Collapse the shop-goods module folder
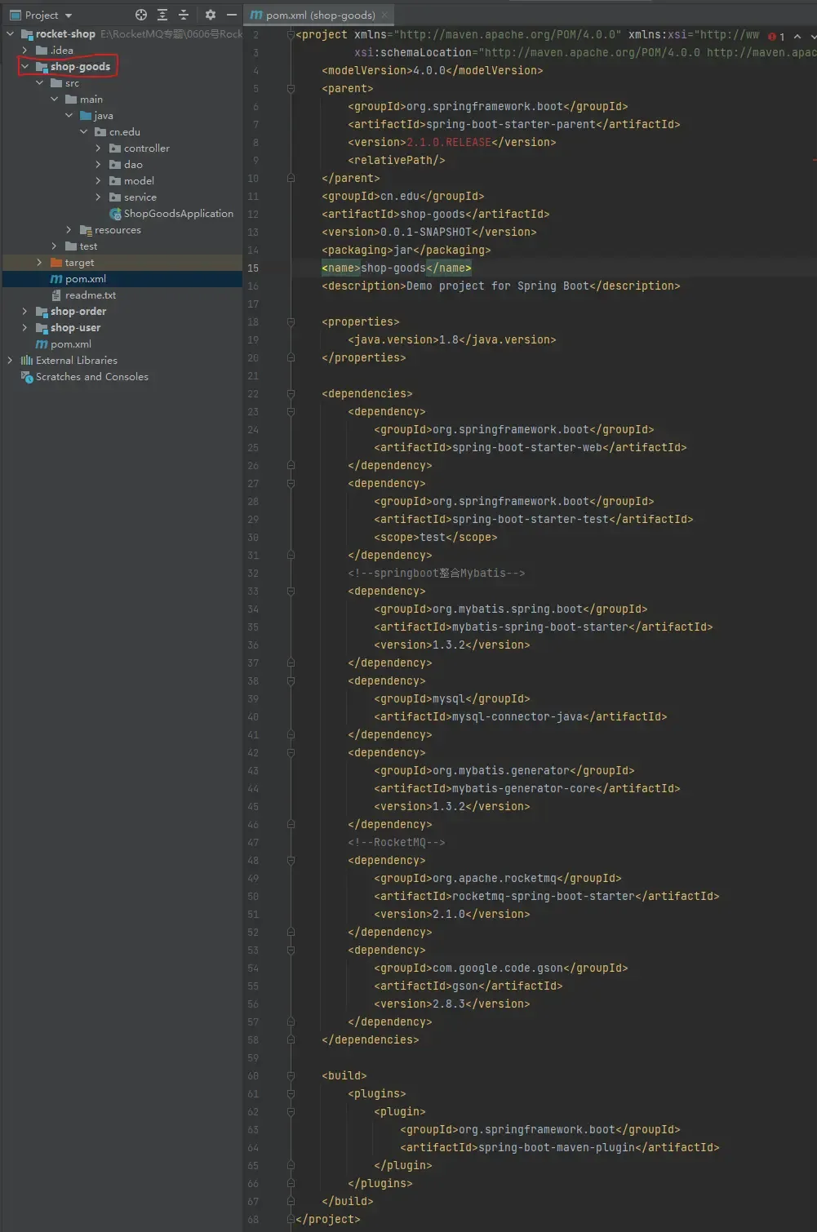 (x=24, y=67)
